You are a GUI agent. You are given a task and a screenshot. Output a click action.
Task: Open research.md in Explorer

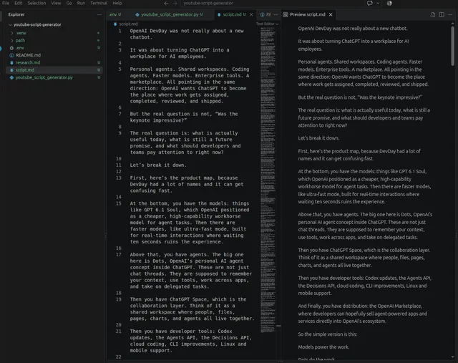click(28, 62)
